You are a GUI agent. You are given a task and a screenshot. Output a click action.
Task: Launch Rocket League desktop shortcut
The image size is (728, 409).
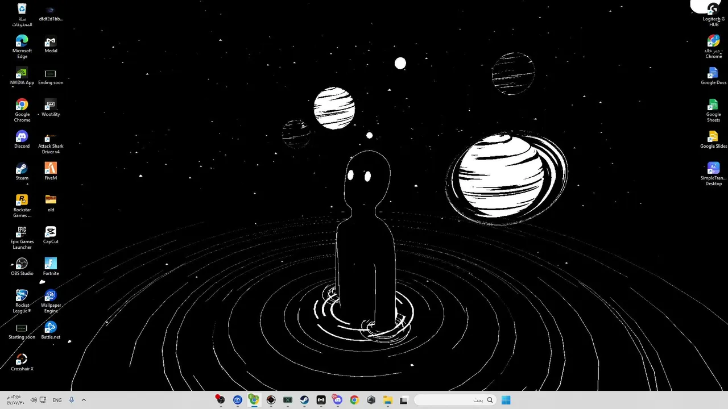coord(22,301)
